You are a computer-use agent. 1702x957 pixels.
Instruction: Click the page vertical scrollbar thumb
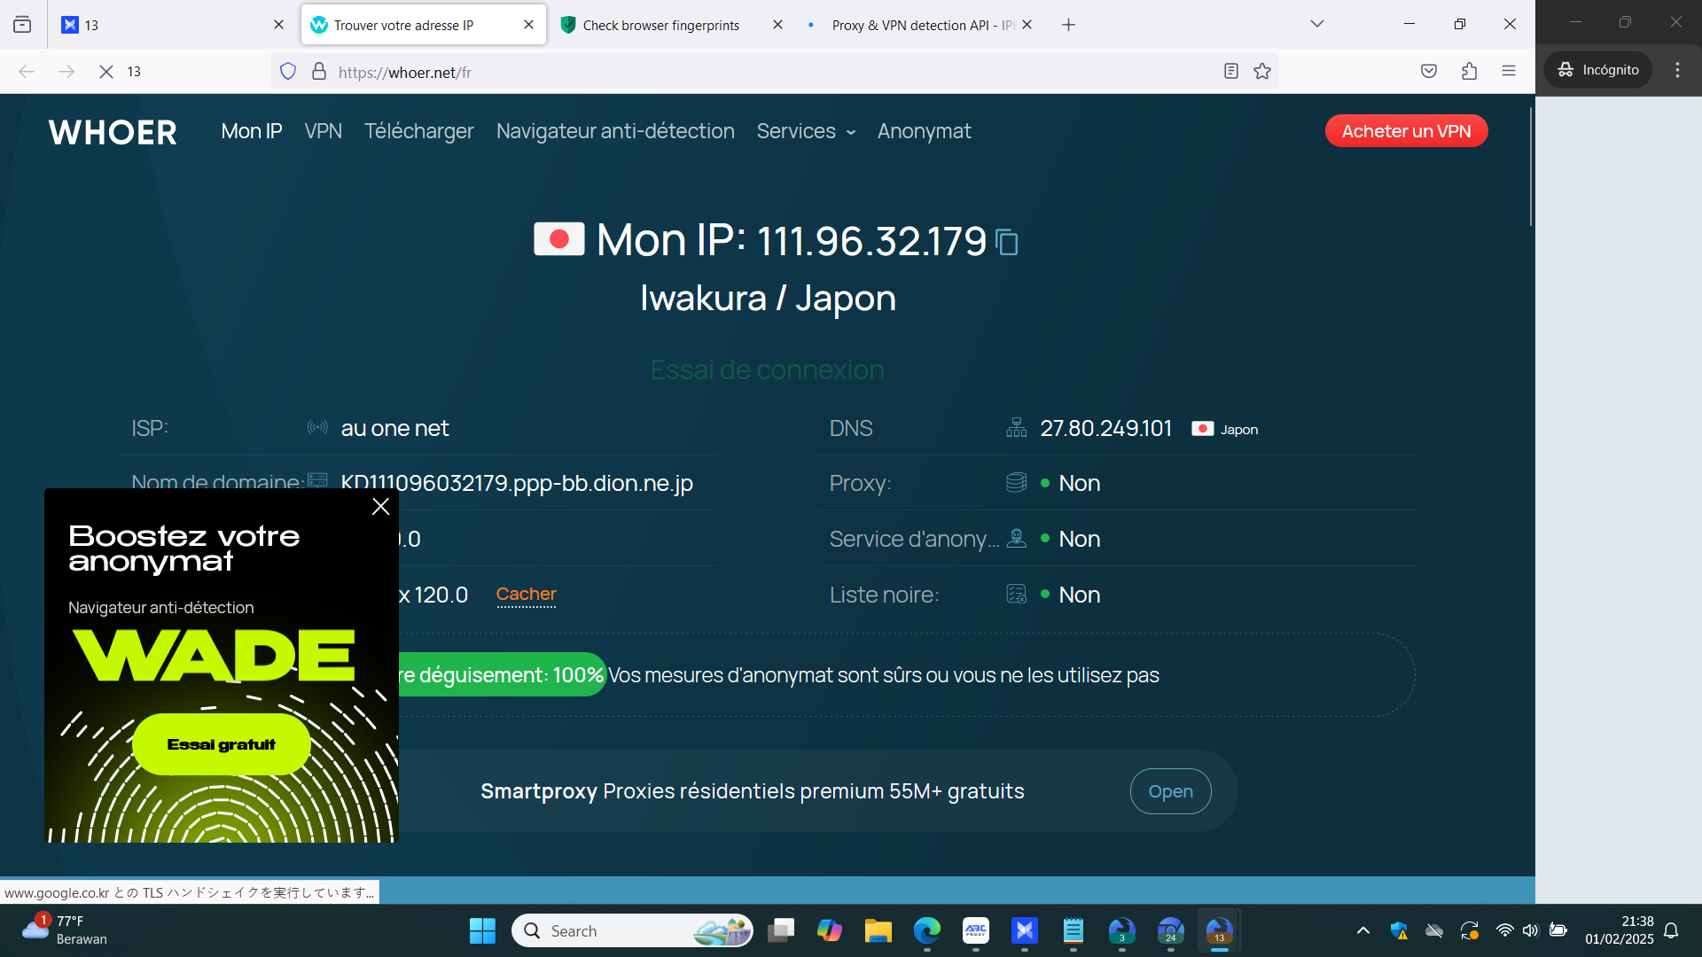click(1530, 168)
